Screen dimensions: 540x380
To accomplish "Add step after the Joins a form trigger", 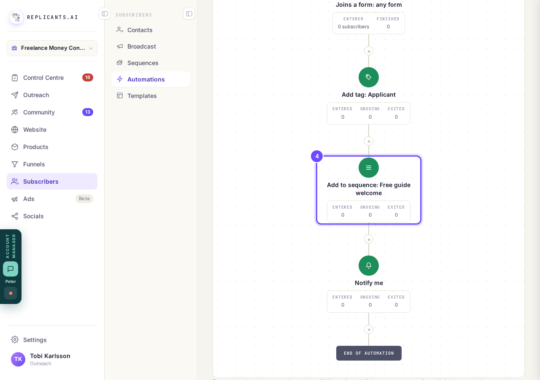I will tap(369, 51).
